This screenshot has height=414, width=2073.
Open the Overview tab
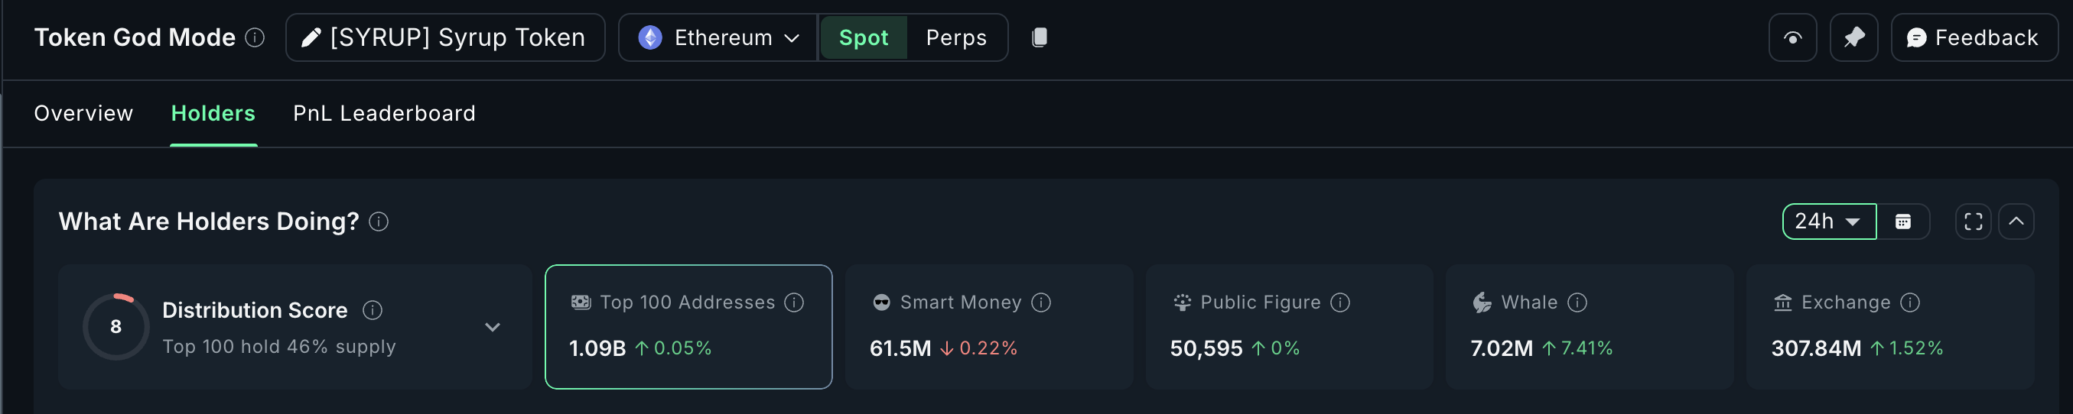pos(83,113)
